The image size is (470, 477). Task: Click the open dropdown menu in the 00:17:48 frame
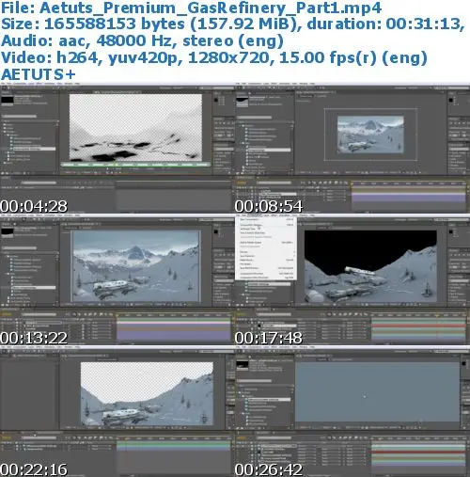point(266,248)
